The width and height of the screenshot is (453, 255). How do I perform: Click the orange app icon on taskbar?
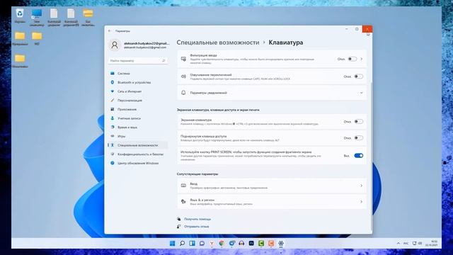point(271,244)
